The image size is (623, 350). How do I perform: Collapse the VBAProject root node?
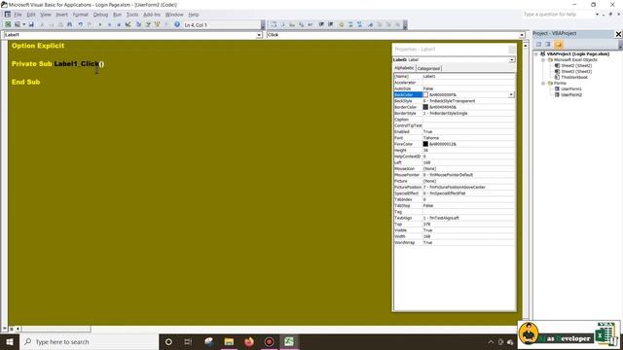pyautogui.click(x=536, y=53)
